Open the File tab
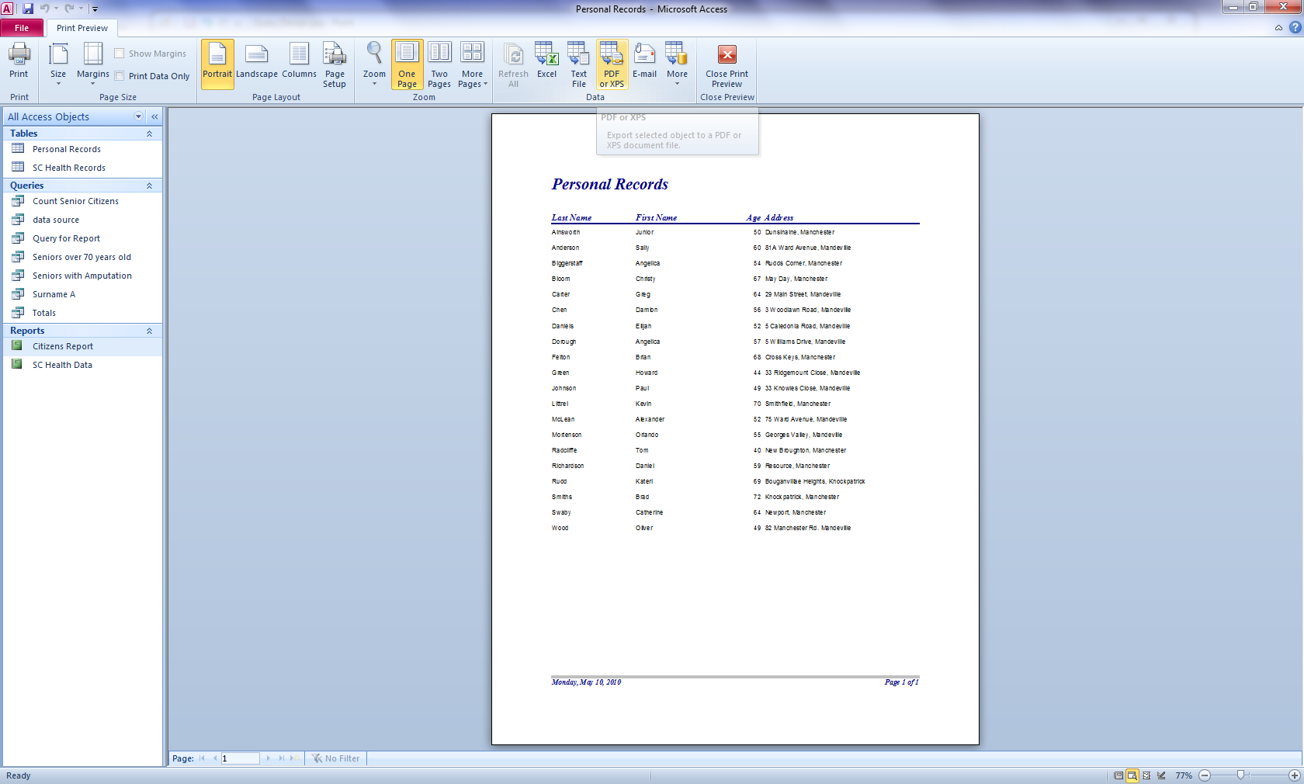1304x784 pixels. click(x=22, y=28)
